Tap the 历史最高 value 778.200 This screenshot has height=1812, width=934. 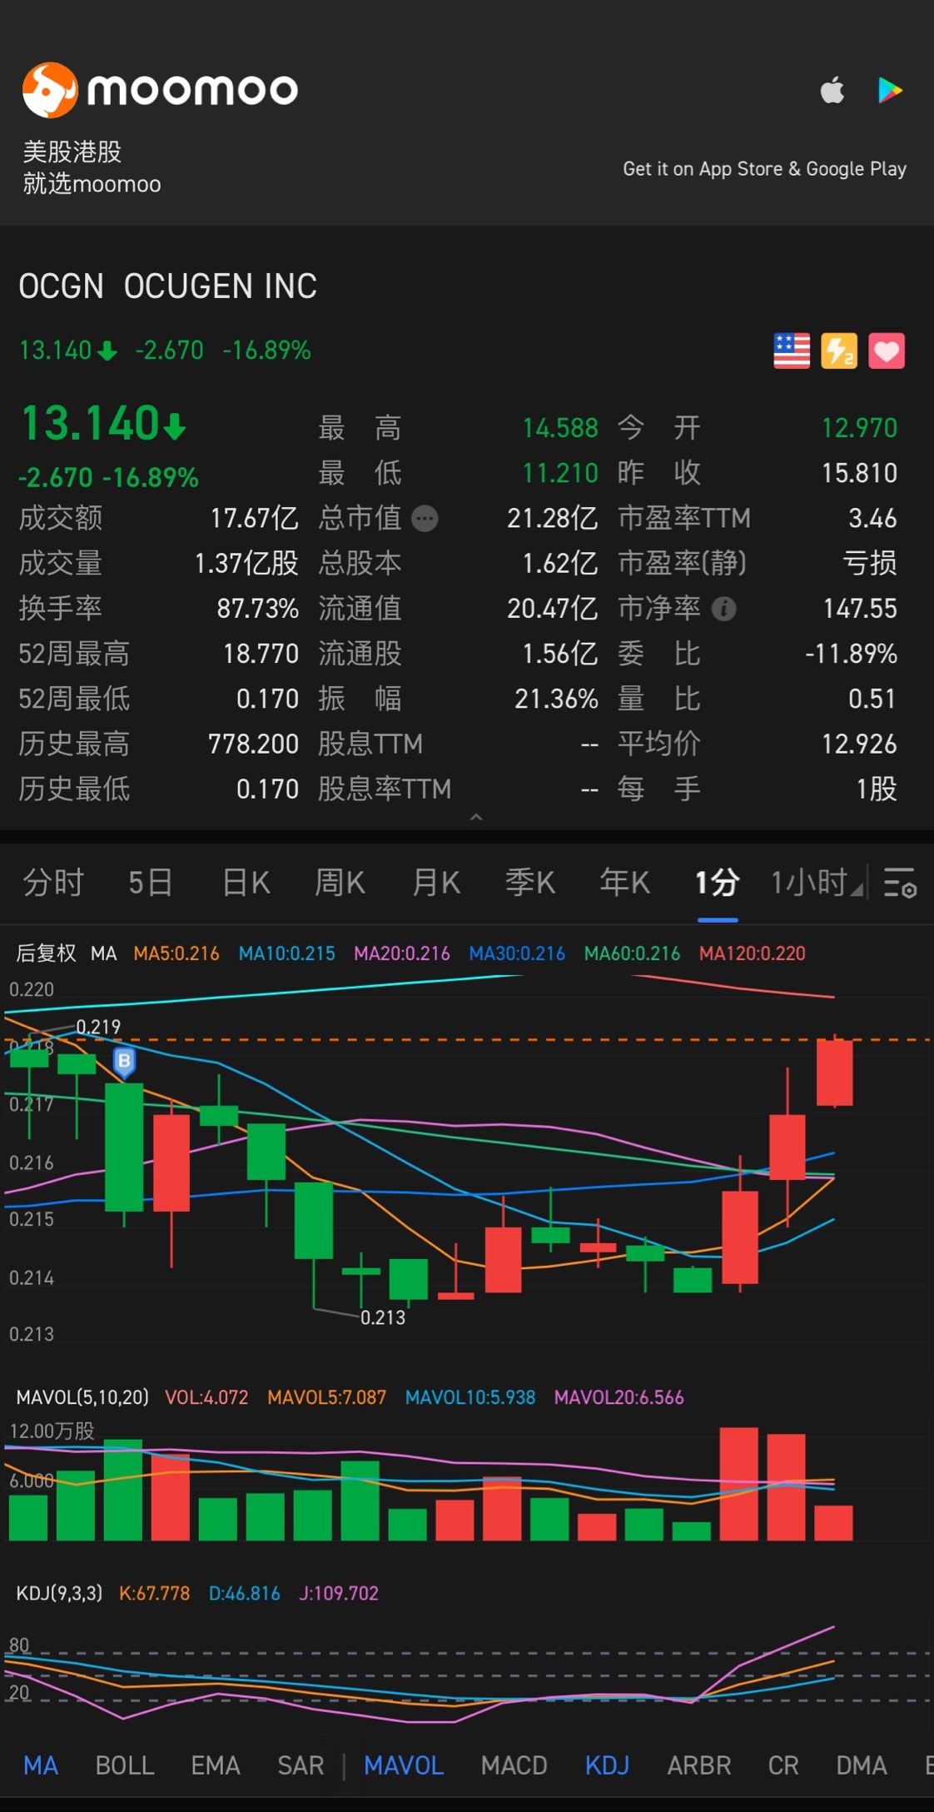254,744
